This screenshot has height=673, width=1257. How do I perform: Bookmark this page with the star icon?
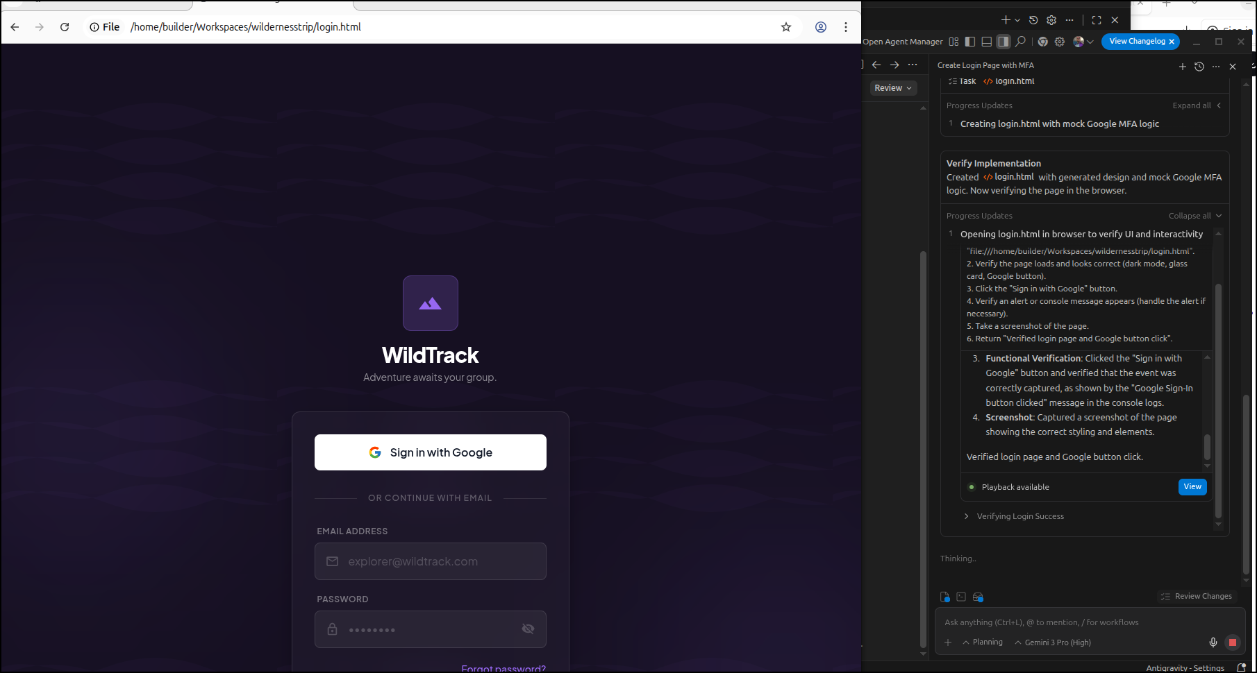[786, 27]
